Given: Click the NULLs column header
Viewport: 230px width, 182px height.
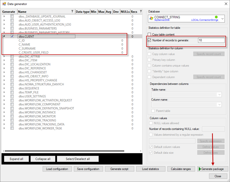Looking at the screenshot, I should coord(125,12).
